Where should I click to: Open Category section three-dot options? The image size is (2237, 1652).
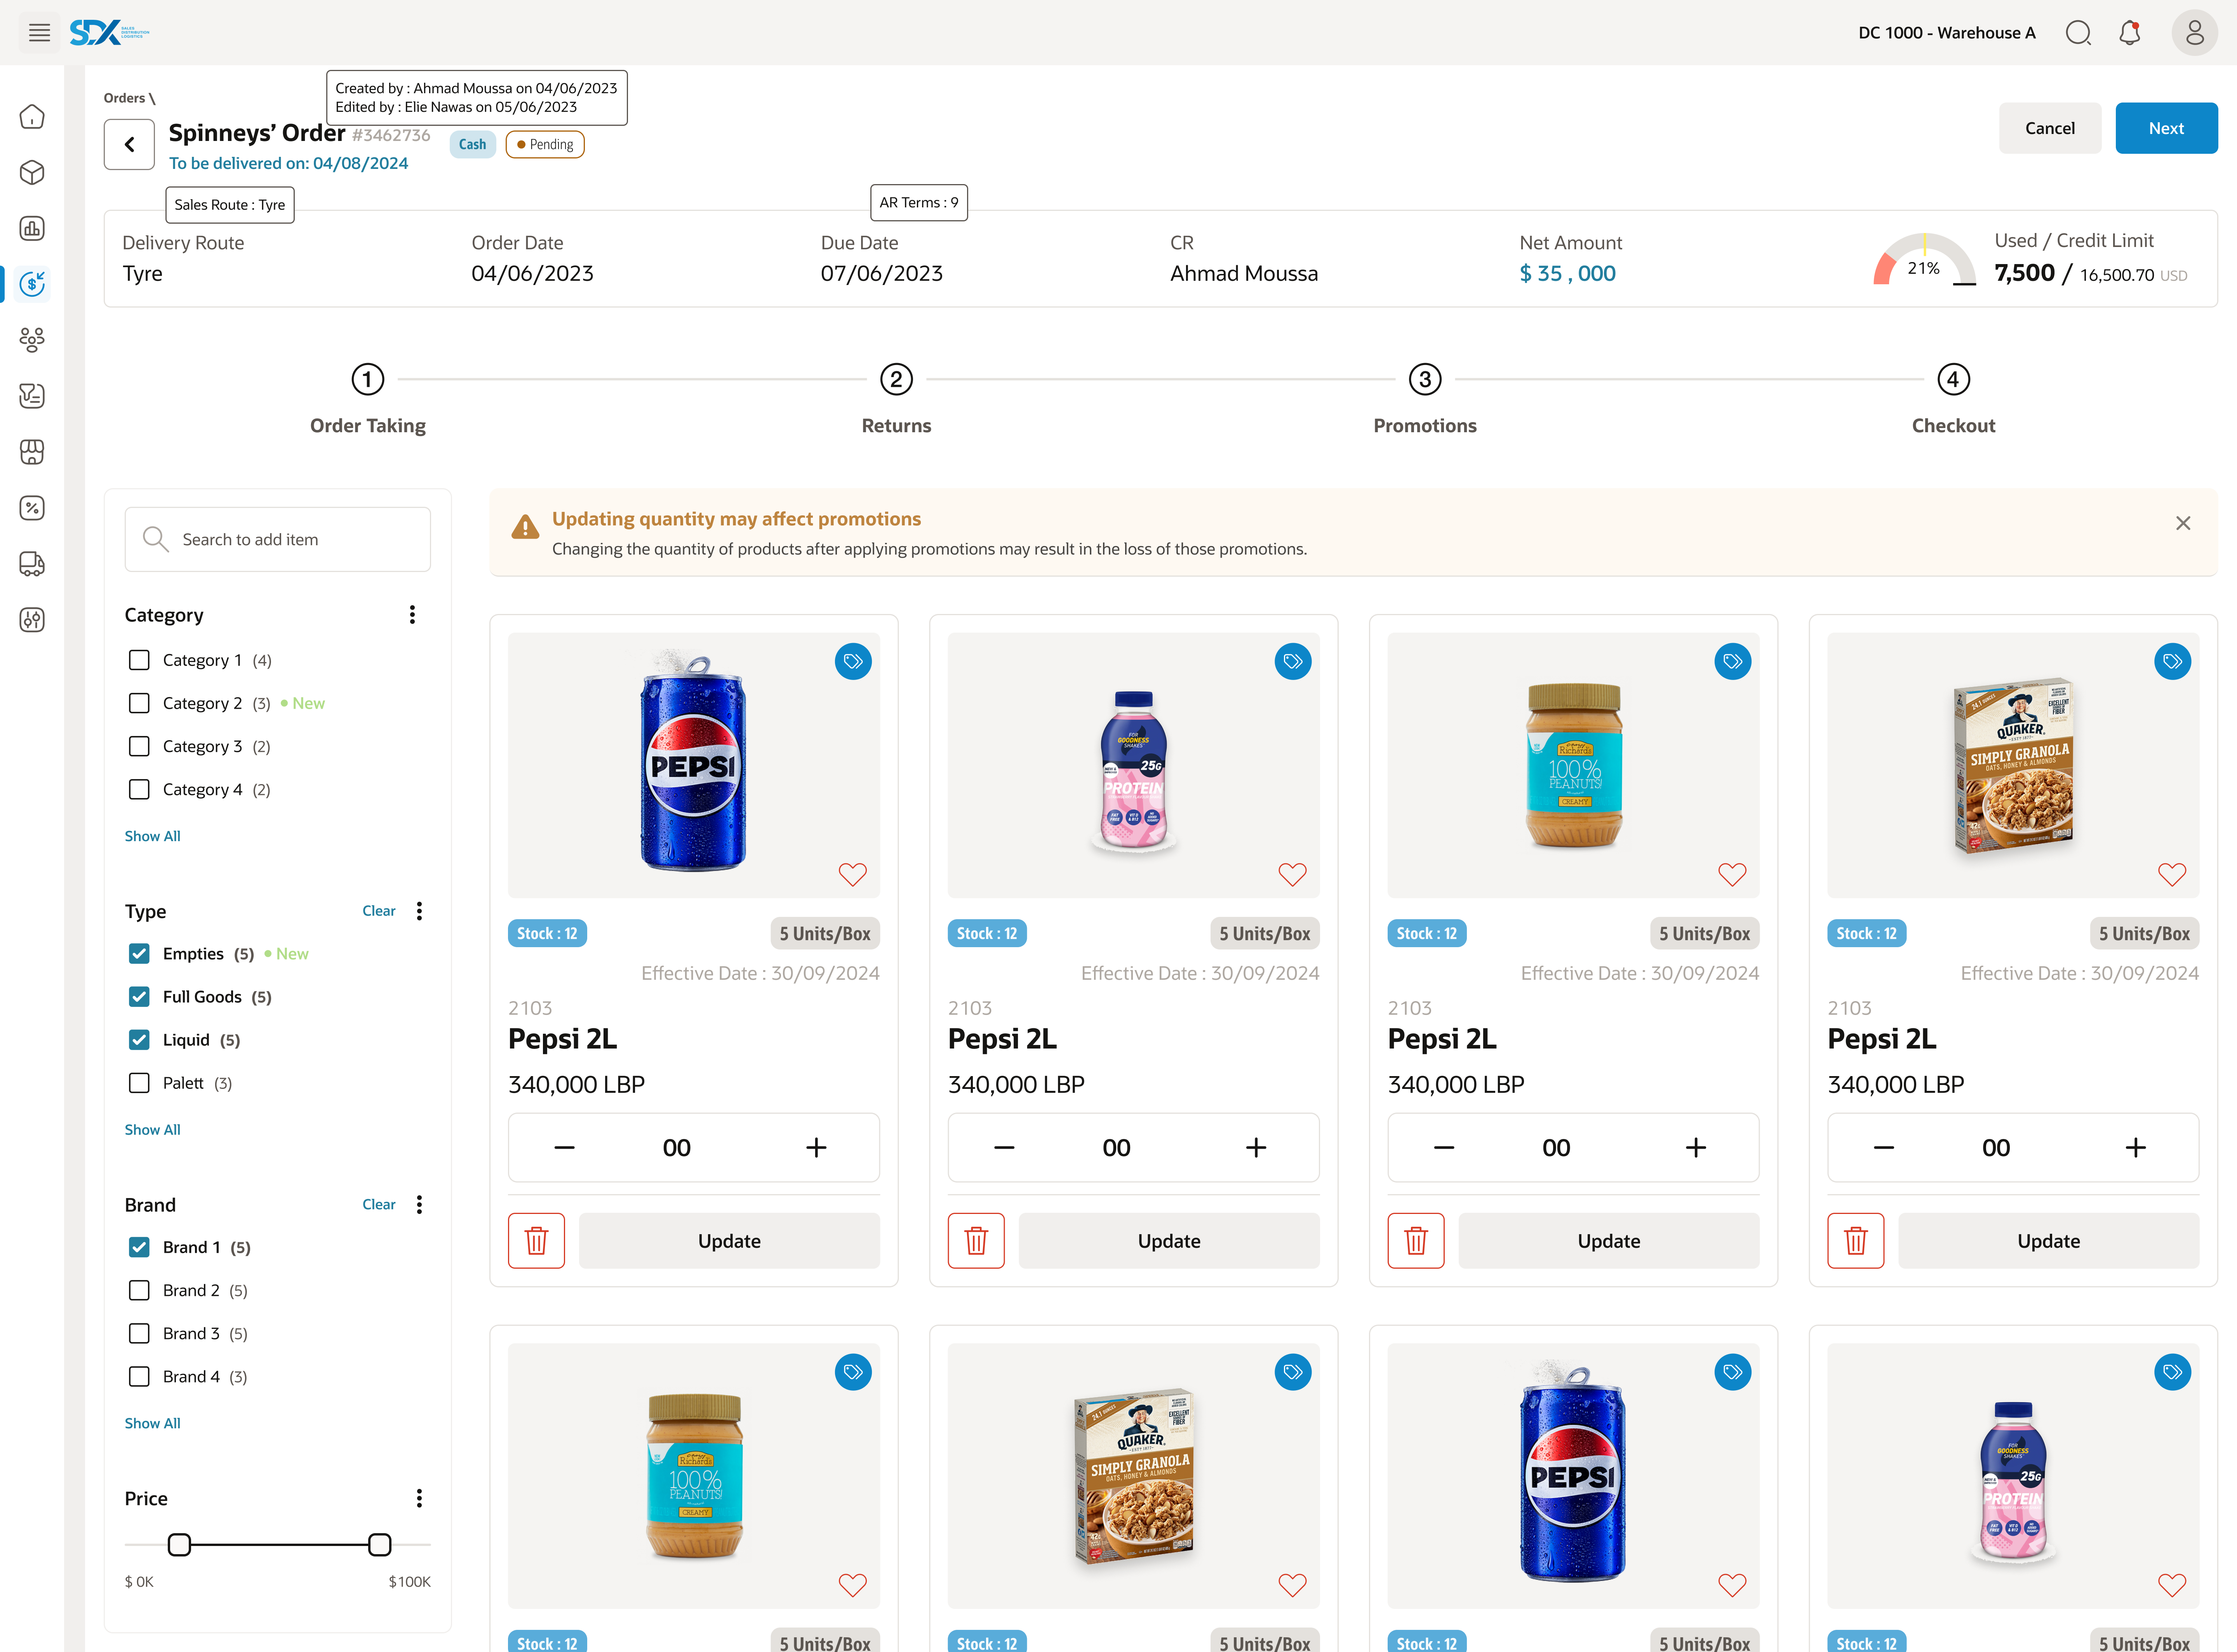[412, 615]
